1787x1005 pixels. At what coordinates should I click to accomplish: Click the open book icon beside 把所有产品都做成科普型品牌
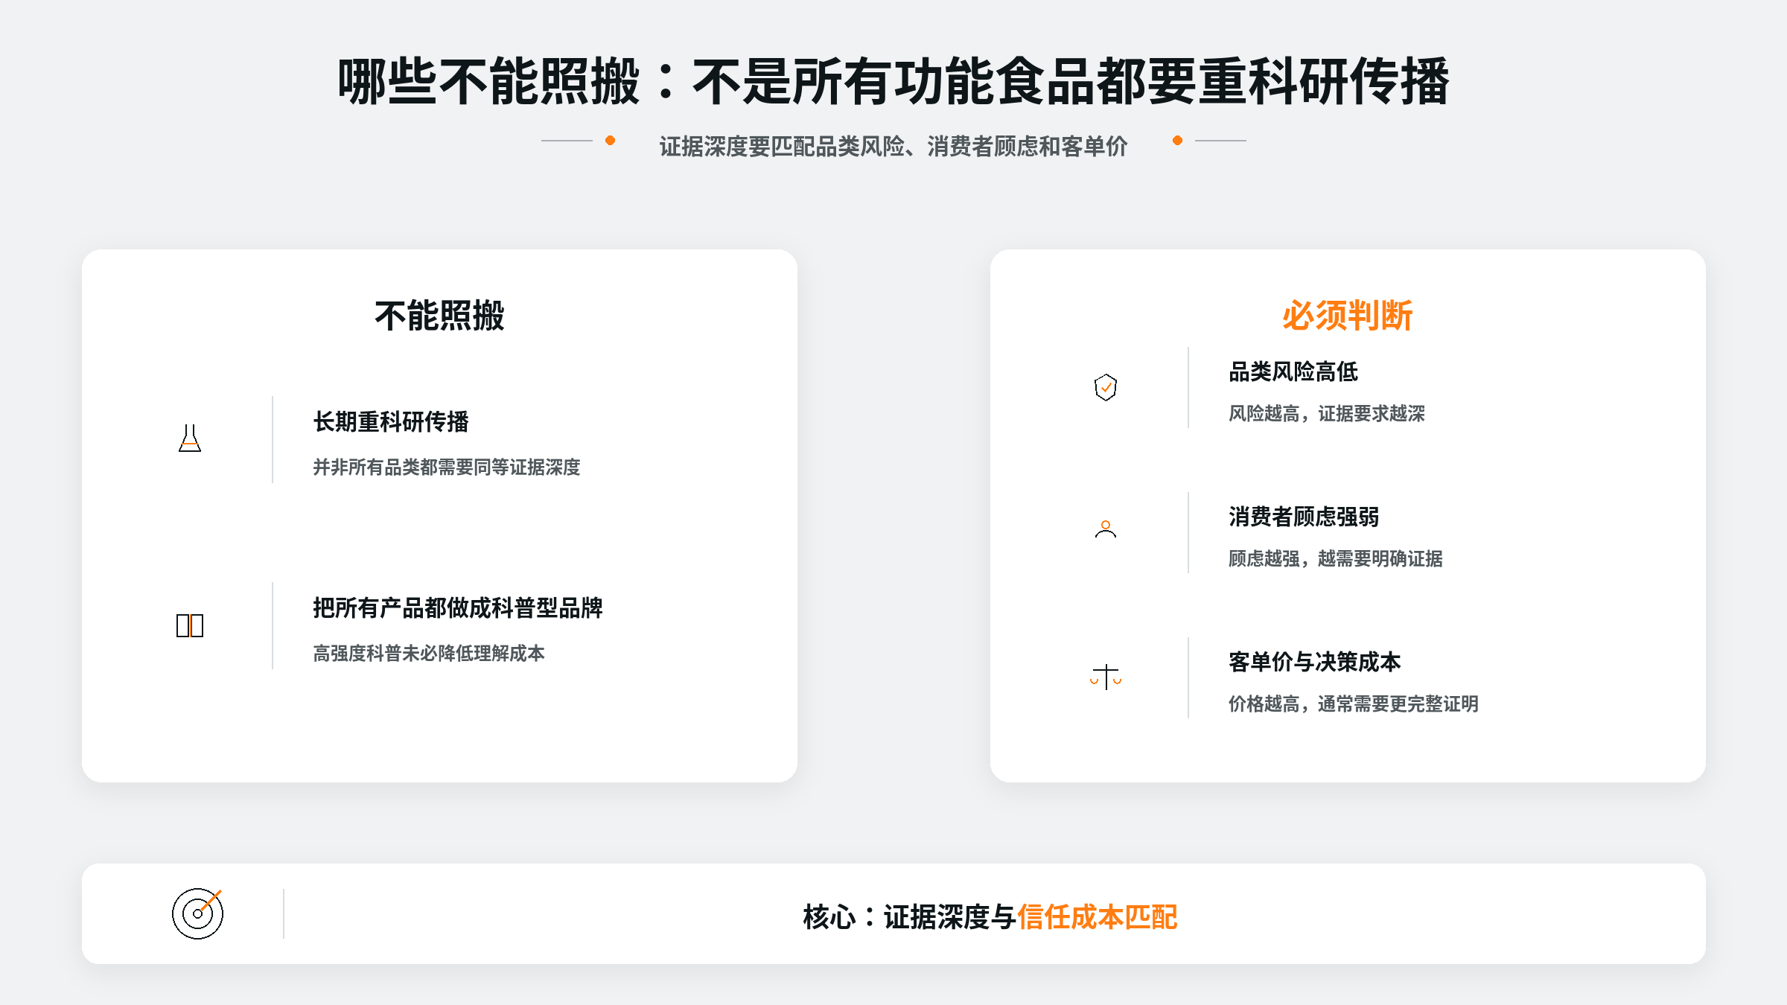pyautogui.click(x=190, y=625)
